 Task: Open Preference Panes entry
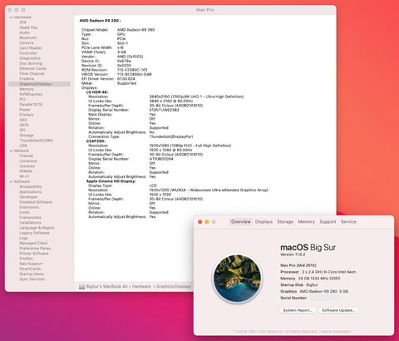[x=35, y=248]
